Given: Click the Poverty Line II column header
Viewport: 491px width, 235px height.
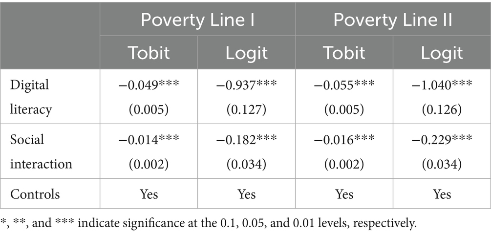Looking at the screenshot, I should click(393, 21).
